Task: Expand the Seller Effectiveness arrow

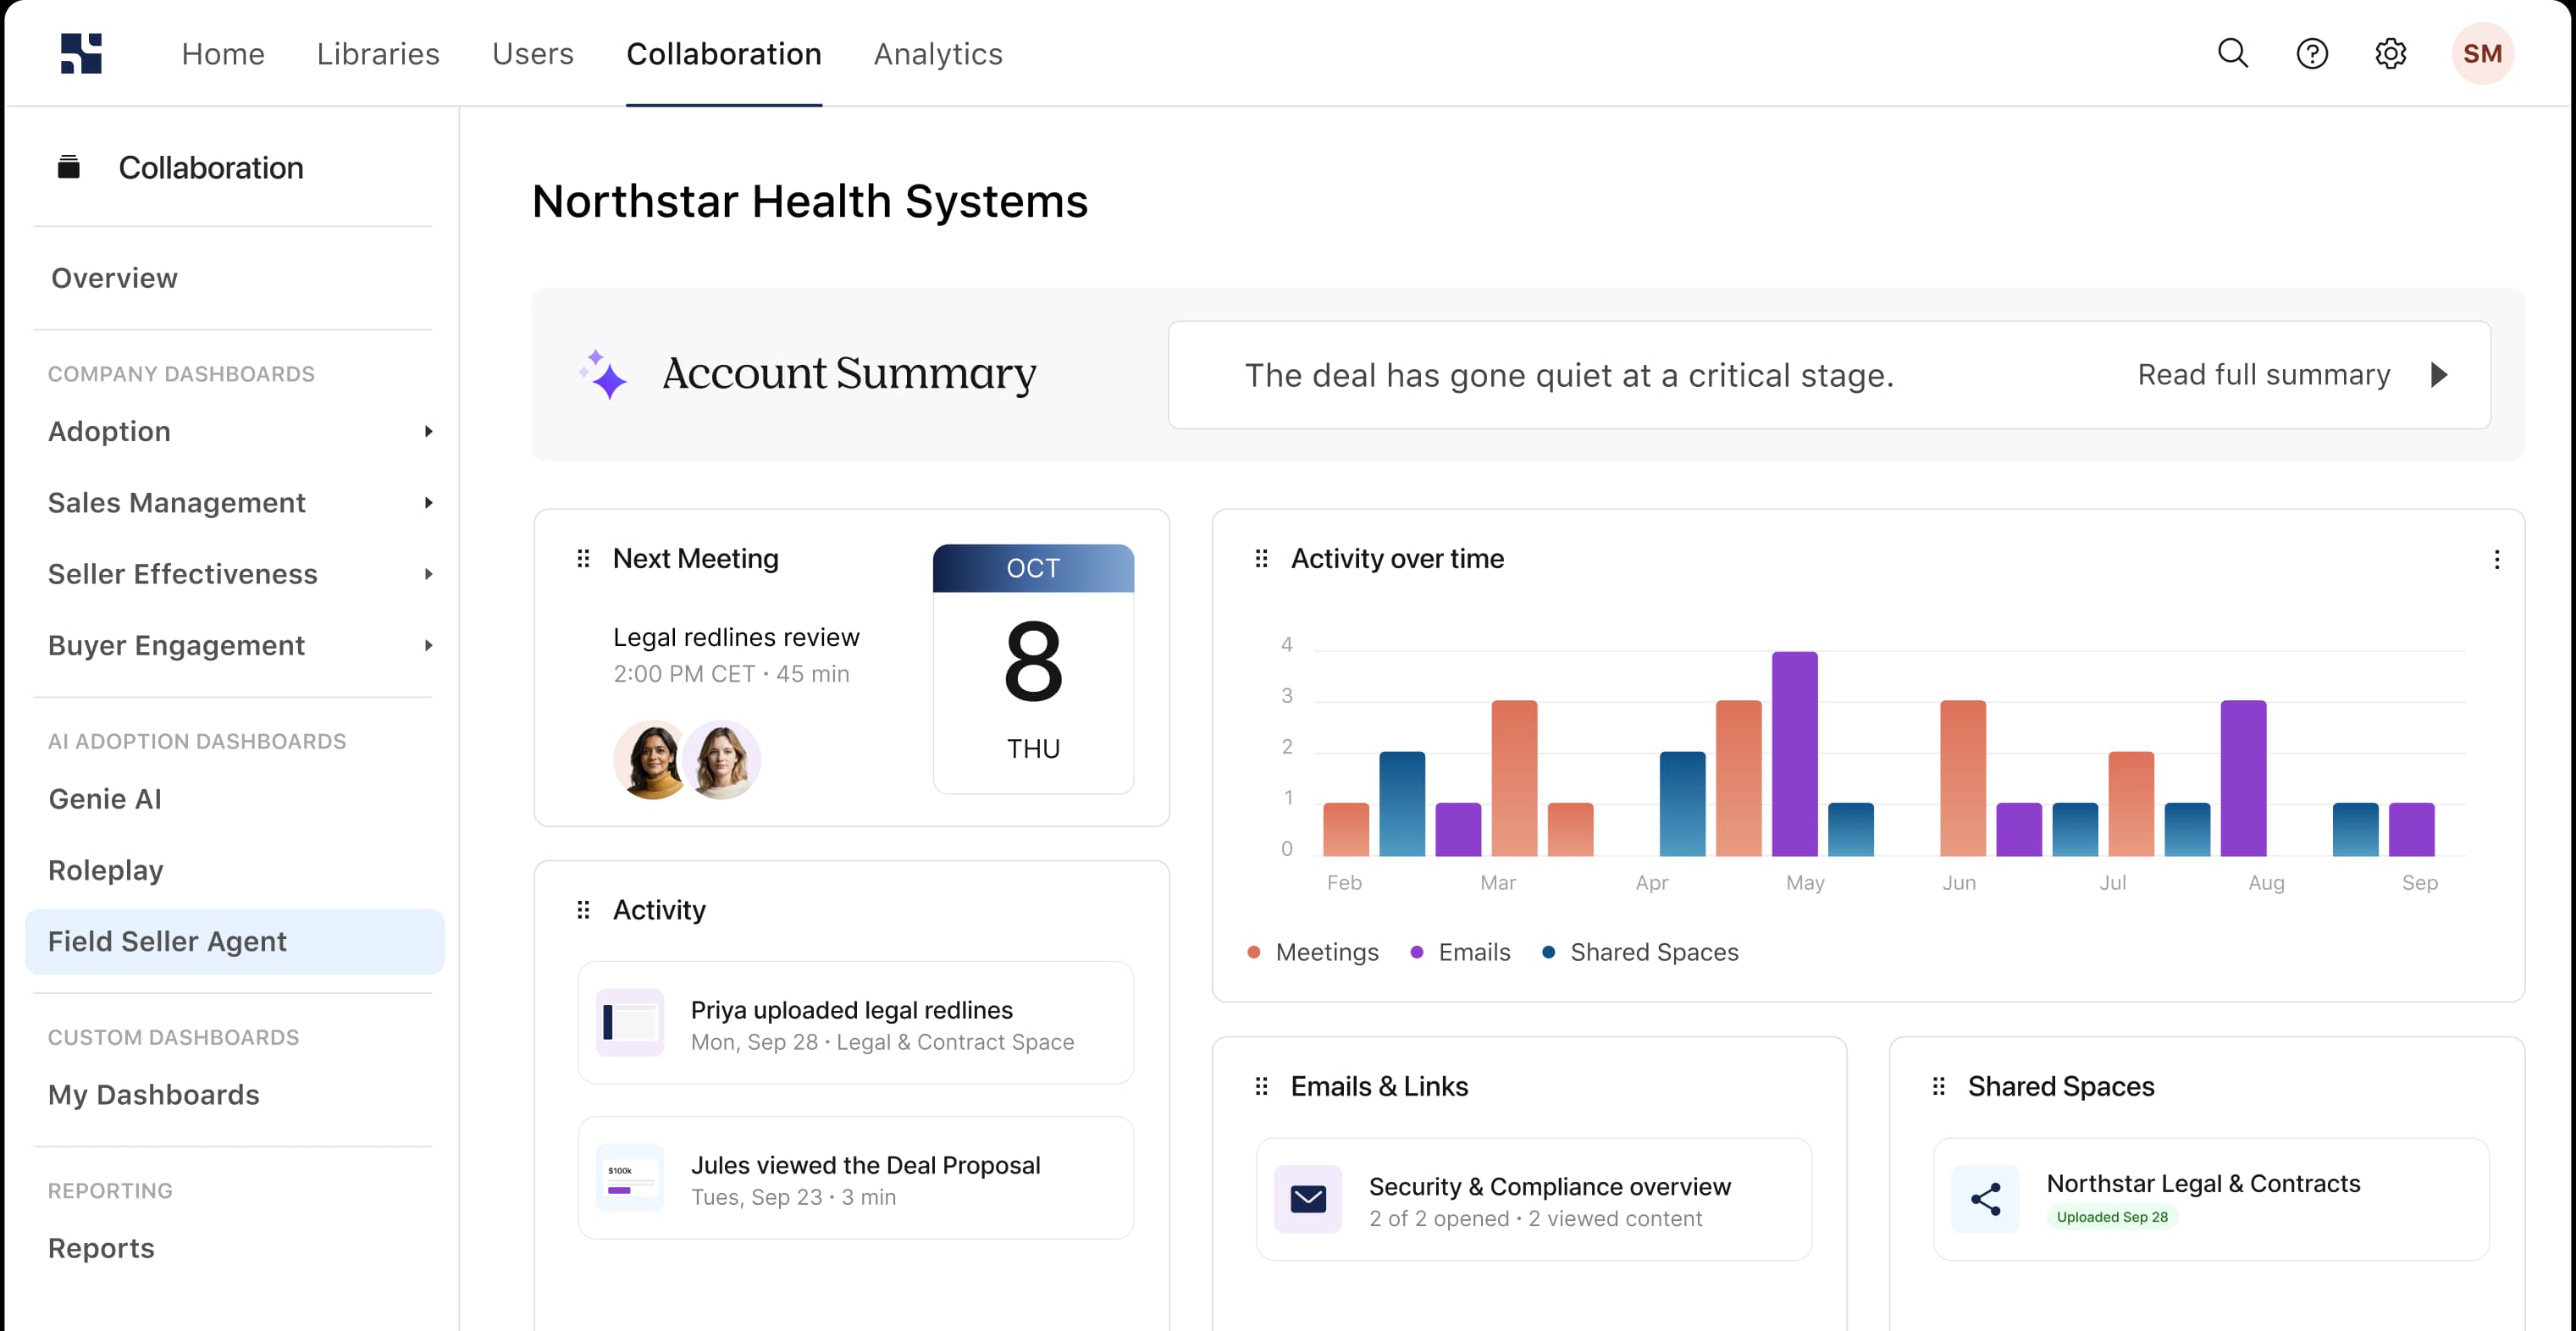Action: tap(428, 574)
